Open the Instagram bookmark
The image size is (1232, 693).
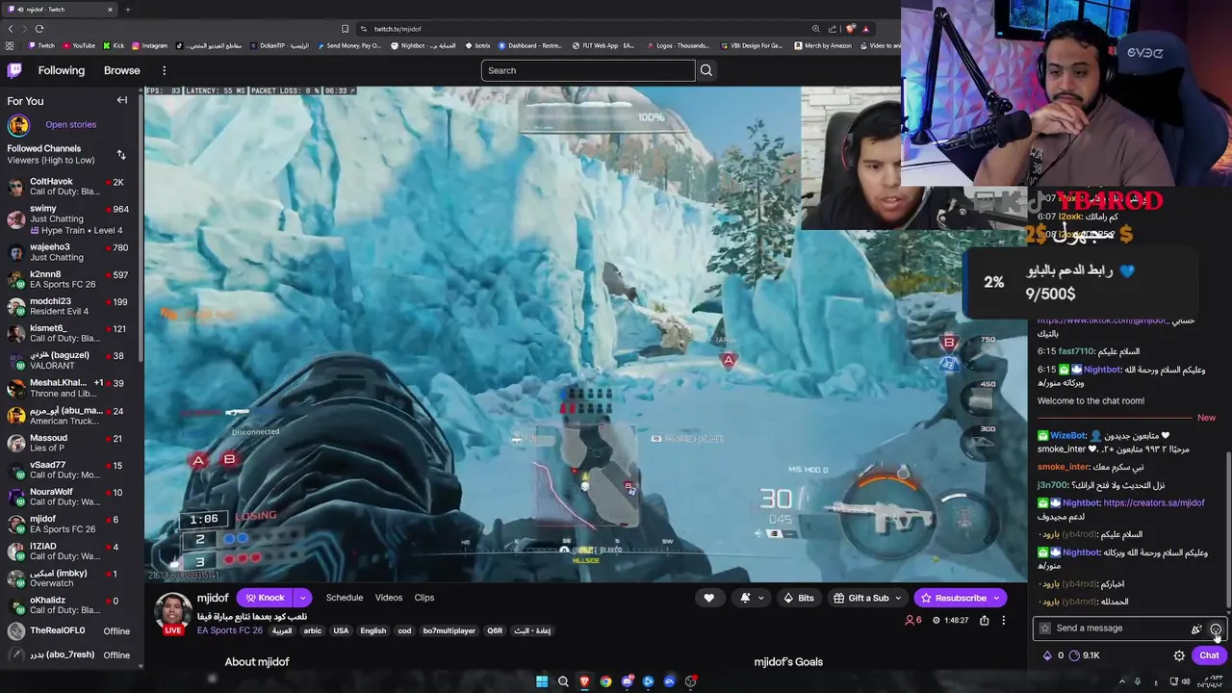(x=149, y=45)
